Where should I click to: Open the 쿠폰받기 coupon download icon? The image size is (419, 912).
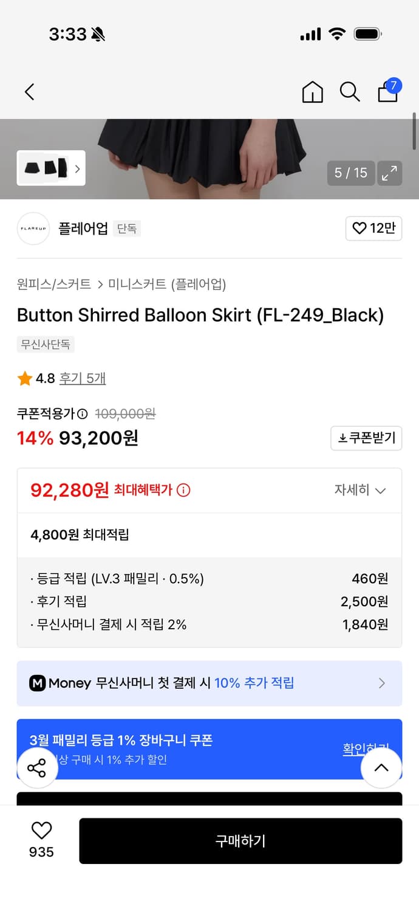tap(366, 438)
